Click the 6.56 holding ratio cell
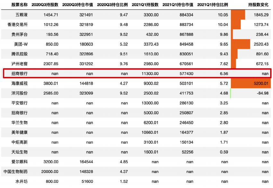 224,73
